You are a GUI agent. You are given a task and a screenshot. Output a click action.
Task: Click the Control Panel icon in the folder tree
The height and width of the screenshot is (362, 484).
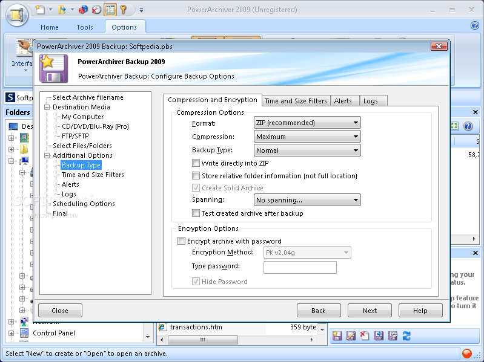24,333
